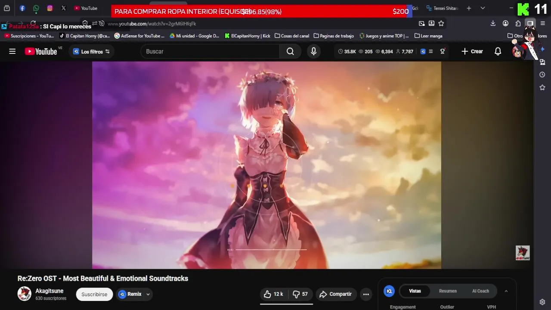Open AdSense for YouTube bookmark

[x=139, y=36]
